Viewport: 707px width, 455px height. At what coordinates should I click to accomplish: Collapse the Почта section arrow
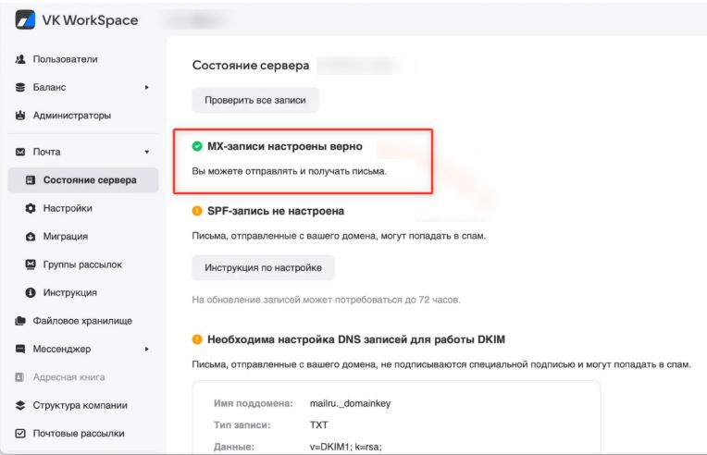[146, 152]
